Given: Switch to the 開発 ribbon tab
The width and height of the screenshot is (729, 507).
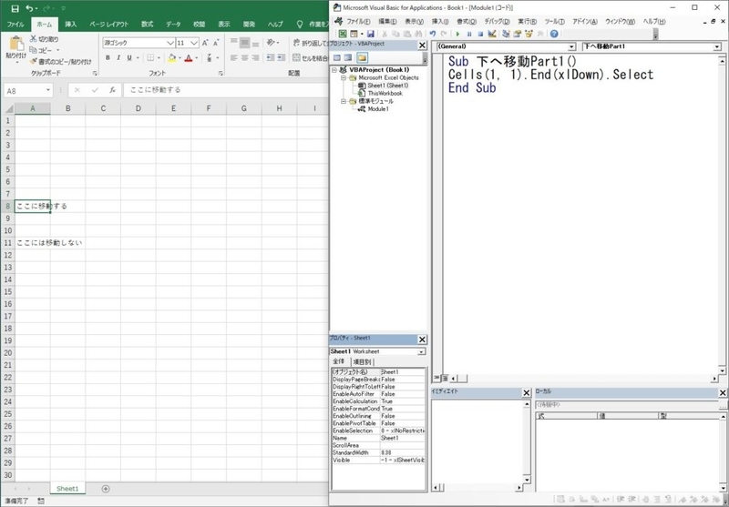Looking at the screenshot, I should [249, 25].
